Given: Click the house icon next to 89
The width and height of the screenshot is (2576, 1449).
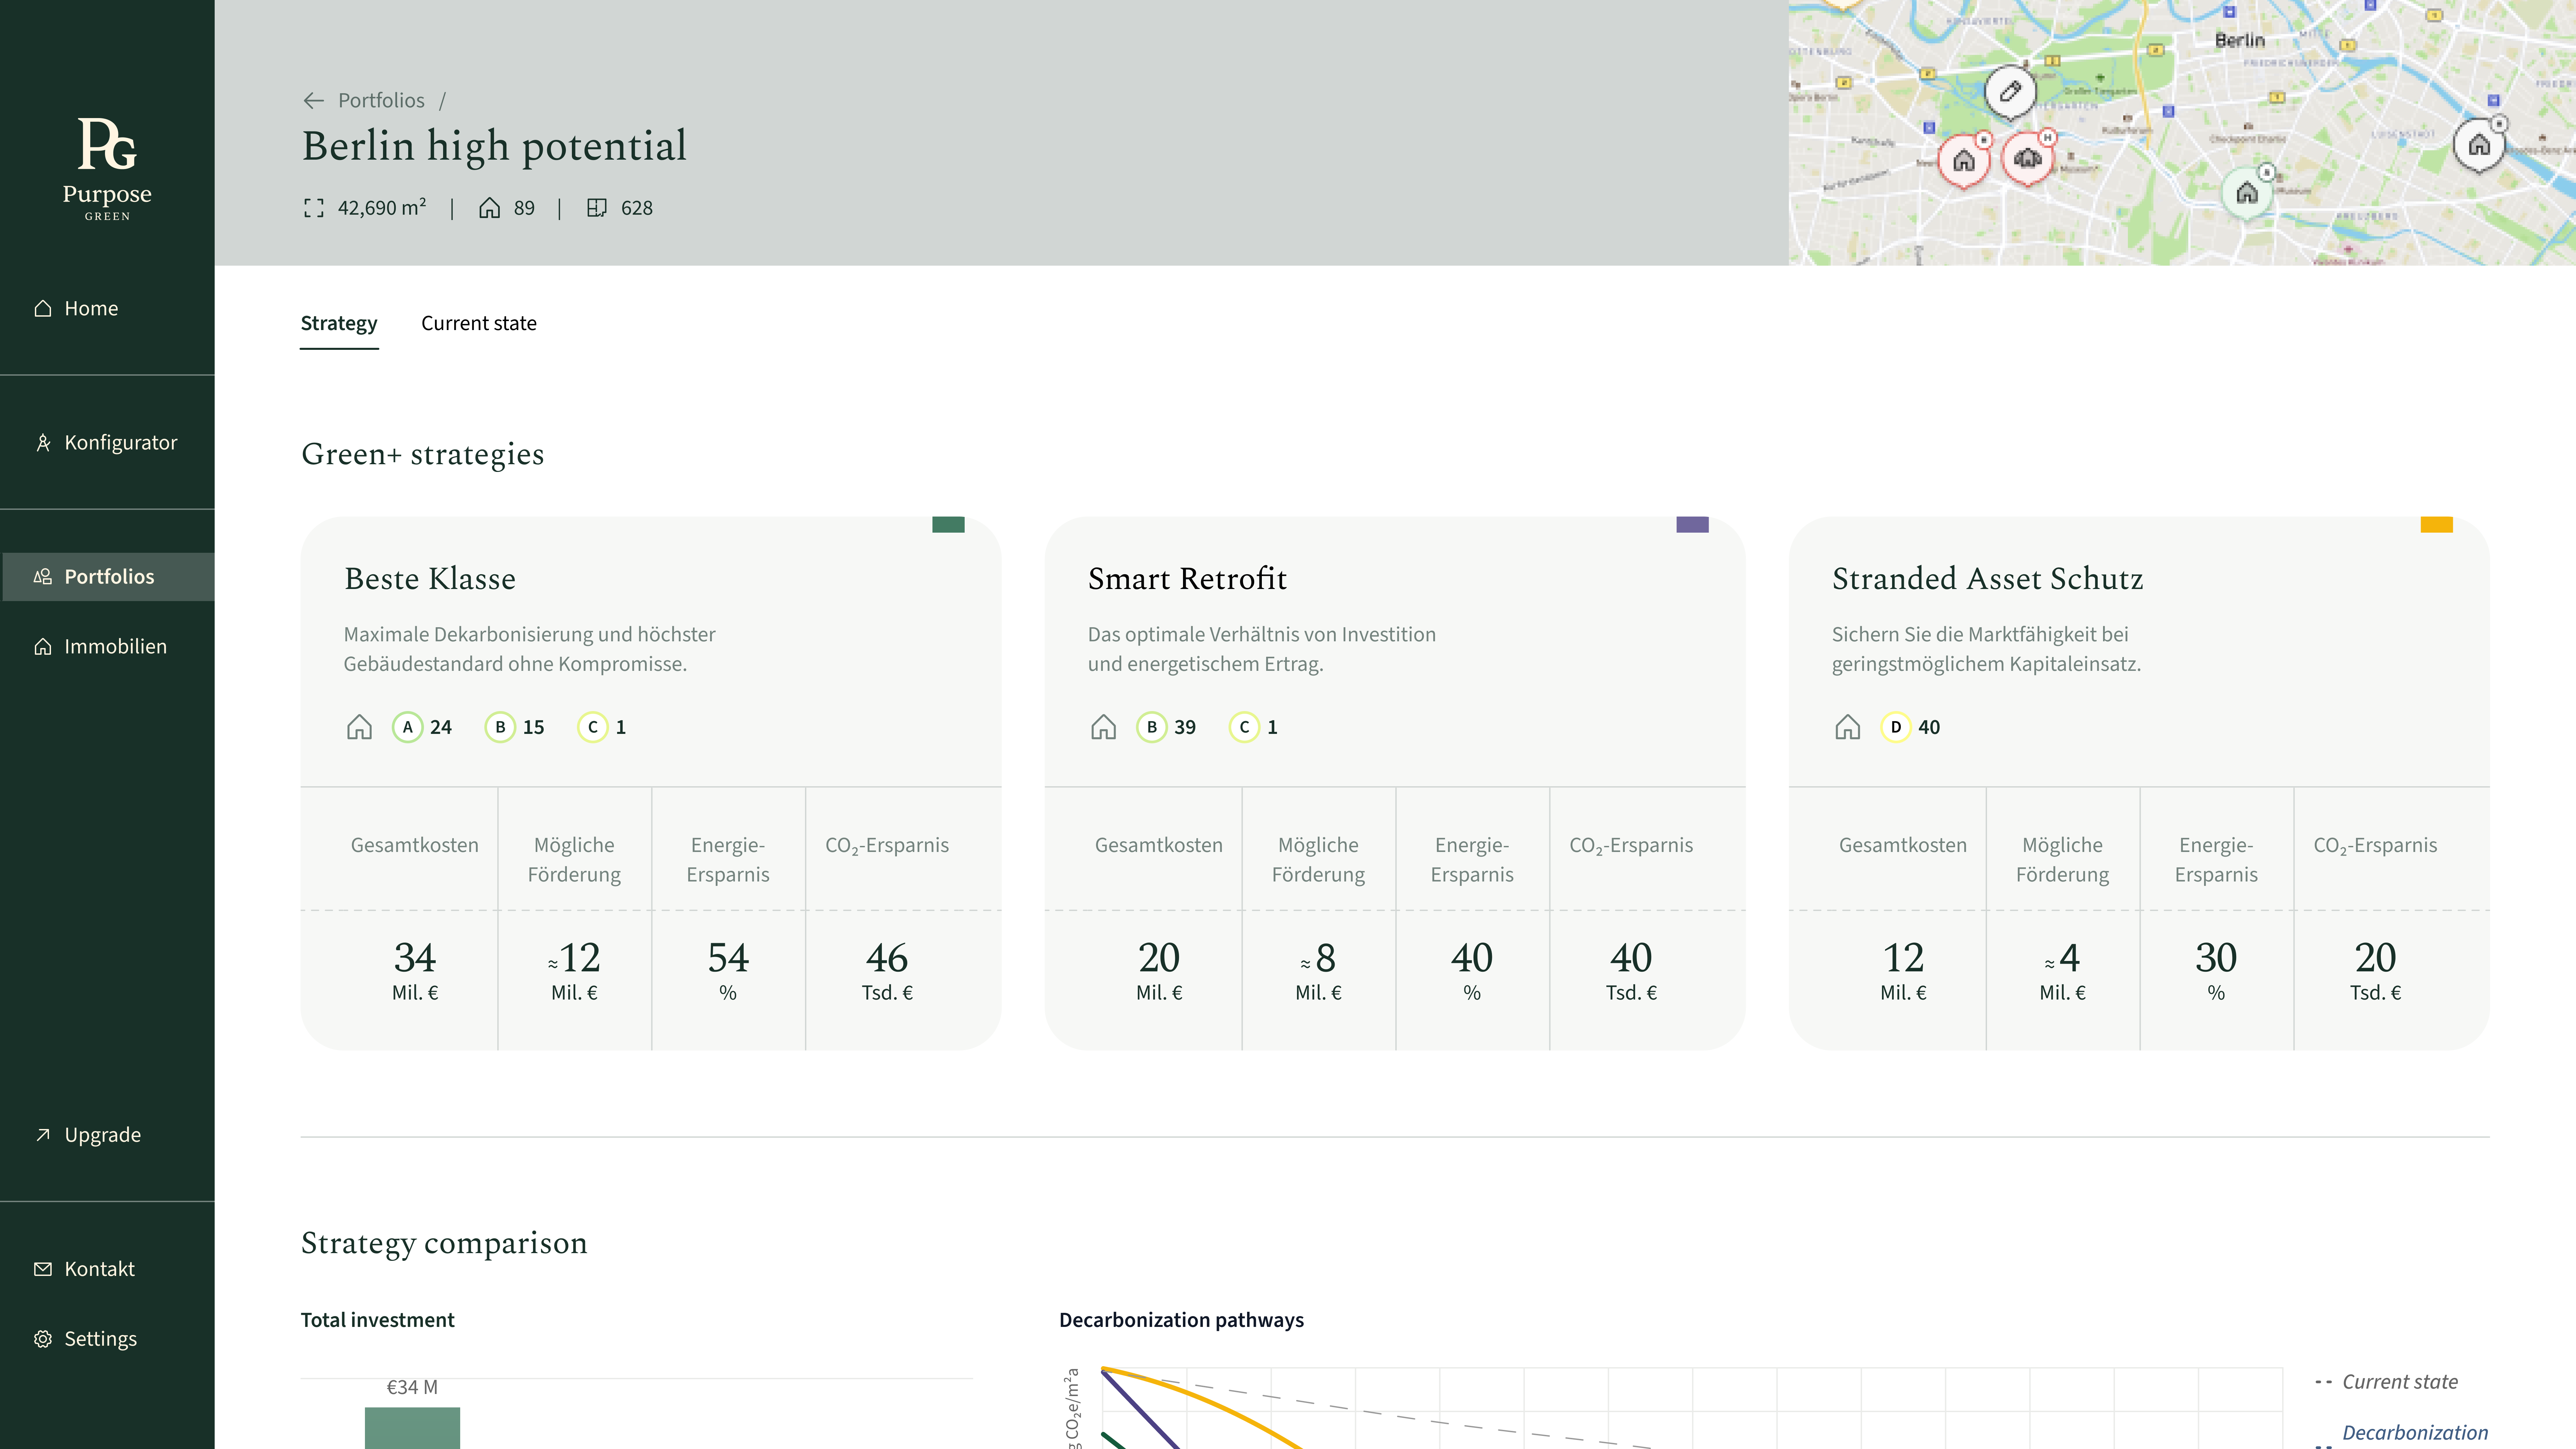Looking at the screenshot, I should (x=489, y=208).
